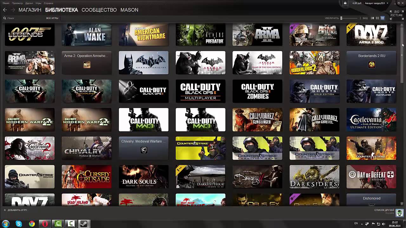
Task: Open the inbox envelope notifications
Action: (345, 3)
